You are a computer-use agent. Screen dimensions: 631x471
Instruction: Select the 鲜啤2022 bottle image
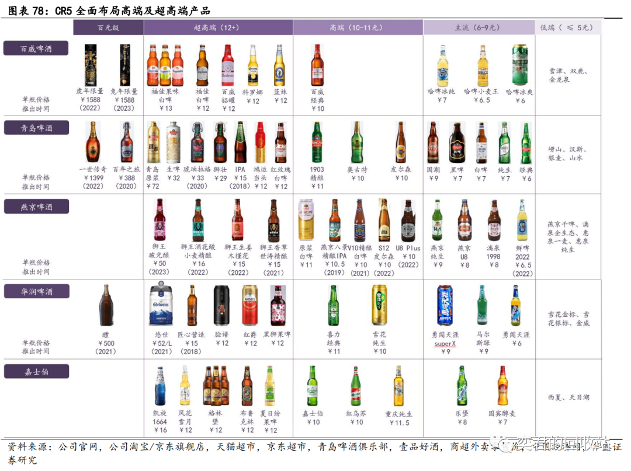pyautogui.click(x=522, y=220)
